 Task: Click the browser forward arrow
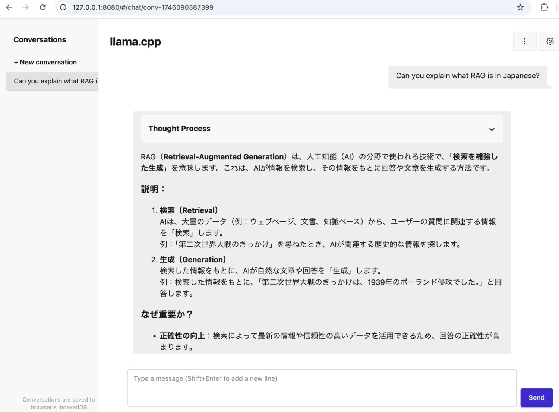[26, 7]
